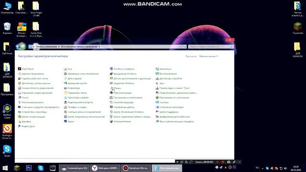Open the Звук item
The height and width of the screenshot is (172, 306).
point(160,83)
